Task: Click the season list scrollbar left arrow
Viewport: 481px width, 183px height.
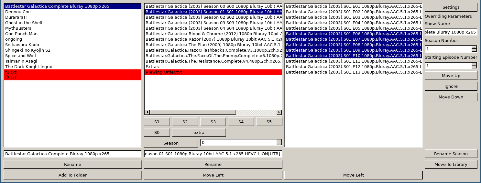Action: pyautogui.click(x=147, y=112)
